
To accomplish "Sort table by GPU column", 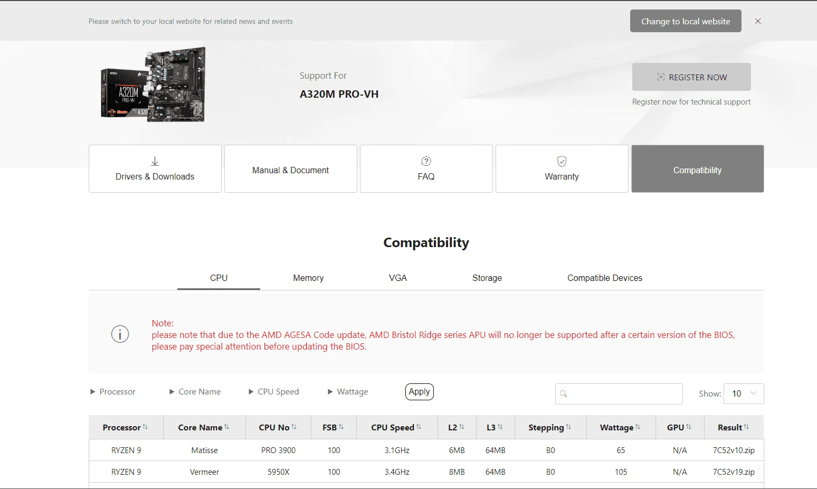I will pyautogui.click(x=680, y=427).
